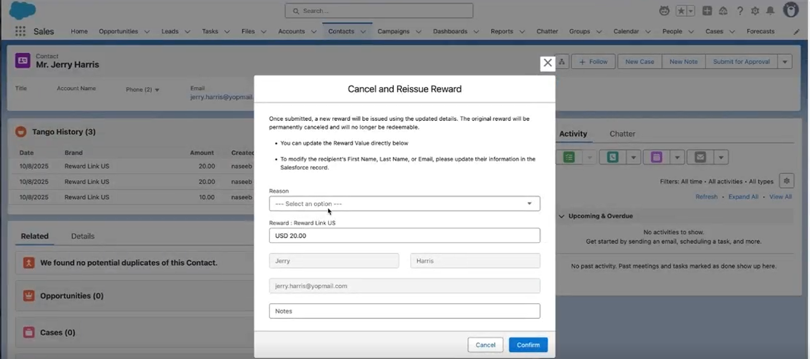Open the activity timeline settings gear

[x=787, y=181]
